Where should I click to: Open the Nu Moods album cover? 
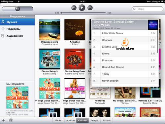click(100, 93)
